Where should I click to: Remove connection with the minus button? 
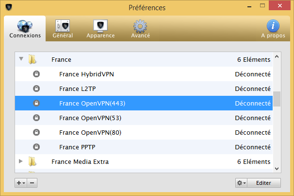tap(32, 183)
